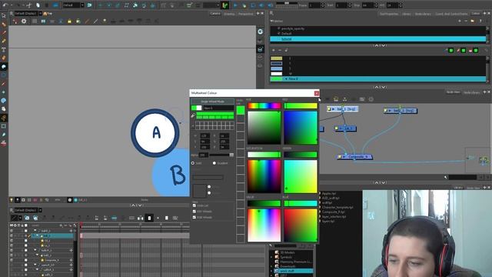Switch to the Perspective tab
This screenshot has width=492, height=277.
246,14
